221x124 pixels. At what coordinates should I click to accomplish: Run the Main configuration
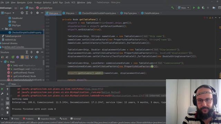194,8
